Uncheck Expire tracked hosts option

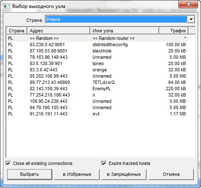click(x=104, y=163)
